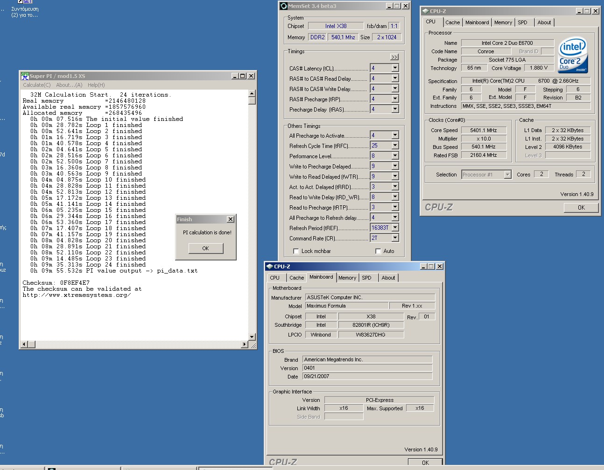Click the MemSet timings expand arrows button

click(x=394, y=57)
